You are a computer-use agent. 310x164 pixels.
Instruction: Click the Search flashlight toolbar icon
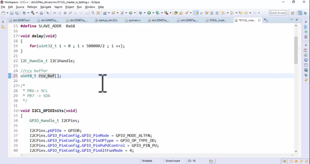click(186, 13)
